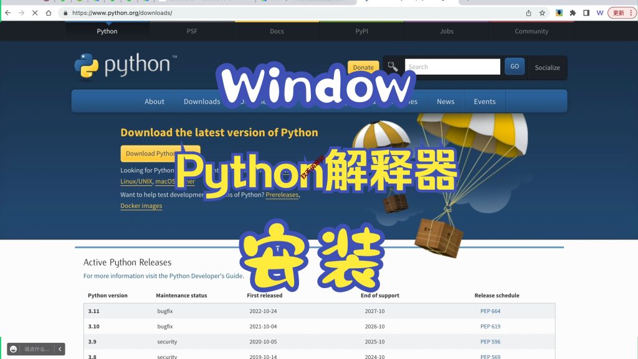Switch to the Docs top tab

pyautogui.click(x=277, y=31)
